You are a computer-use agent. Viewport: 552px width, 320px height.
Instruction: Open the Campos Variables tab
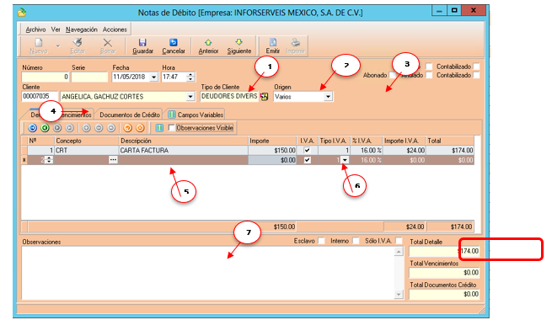click(196, 115)
